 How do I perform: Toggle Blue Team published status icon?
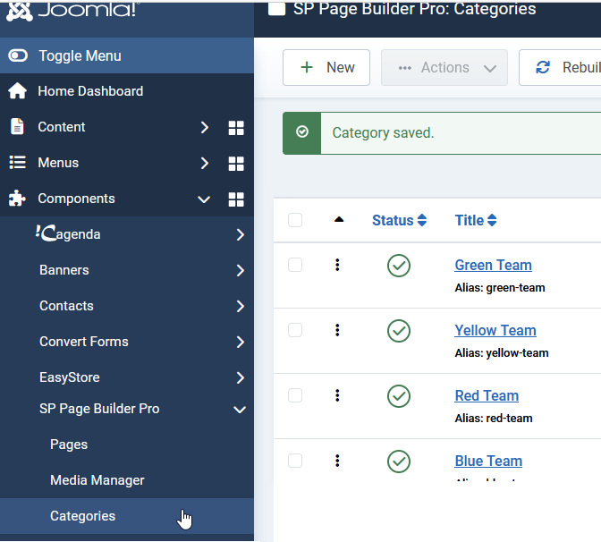point(399,462)
